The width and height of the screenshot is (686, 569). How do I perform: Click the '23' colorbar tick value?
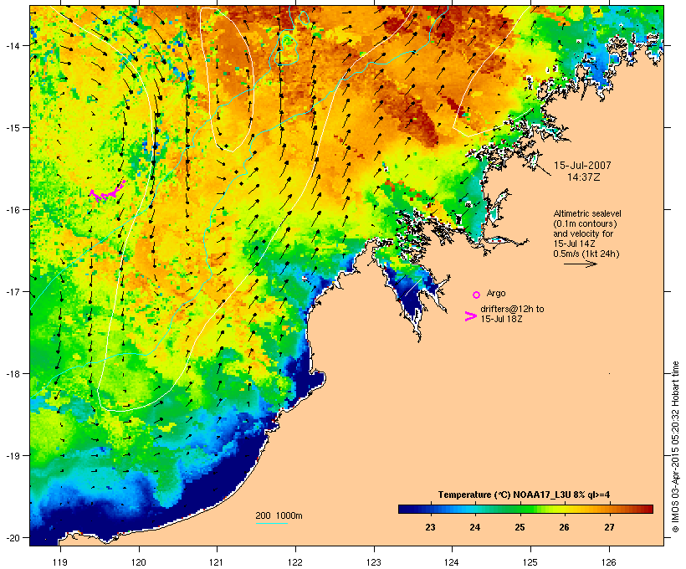(430, 527)
